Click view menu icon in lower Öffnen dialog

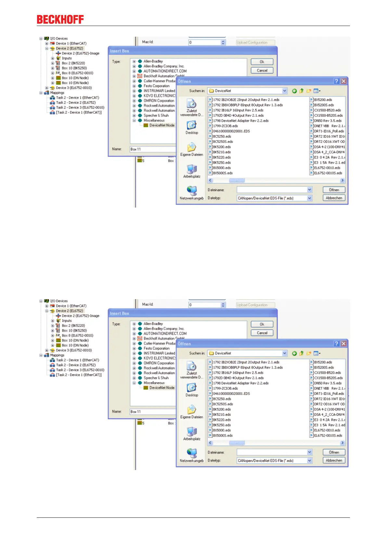tap(317, 353)
